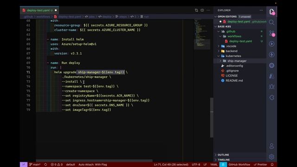The width and height of the screenshot is (297, 167).
Task: Click the unsaved dot in Open Editors
Action: (x=220, y=22)
